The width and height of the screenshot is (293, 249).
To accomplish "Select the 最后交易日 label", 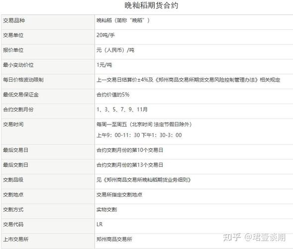I will pos(16,150).
